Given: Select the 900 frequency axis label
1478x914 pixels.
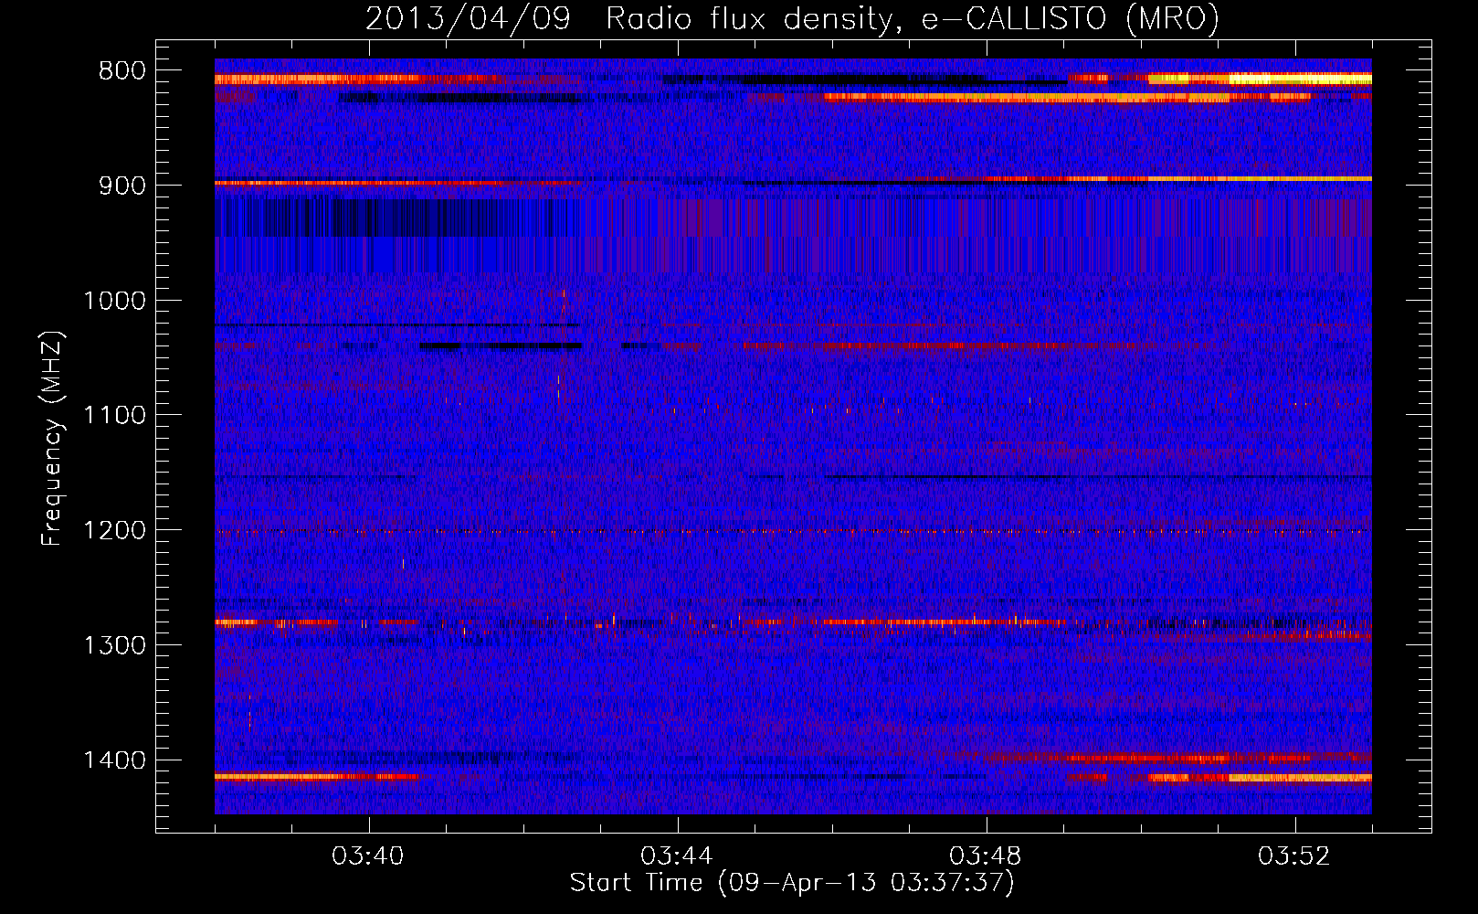Looking at the screenshot, I should coord(121,186).
